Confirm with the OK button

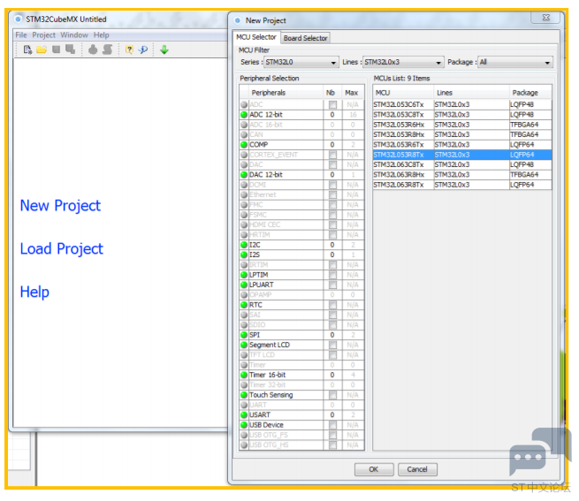(x=374, y=469)
